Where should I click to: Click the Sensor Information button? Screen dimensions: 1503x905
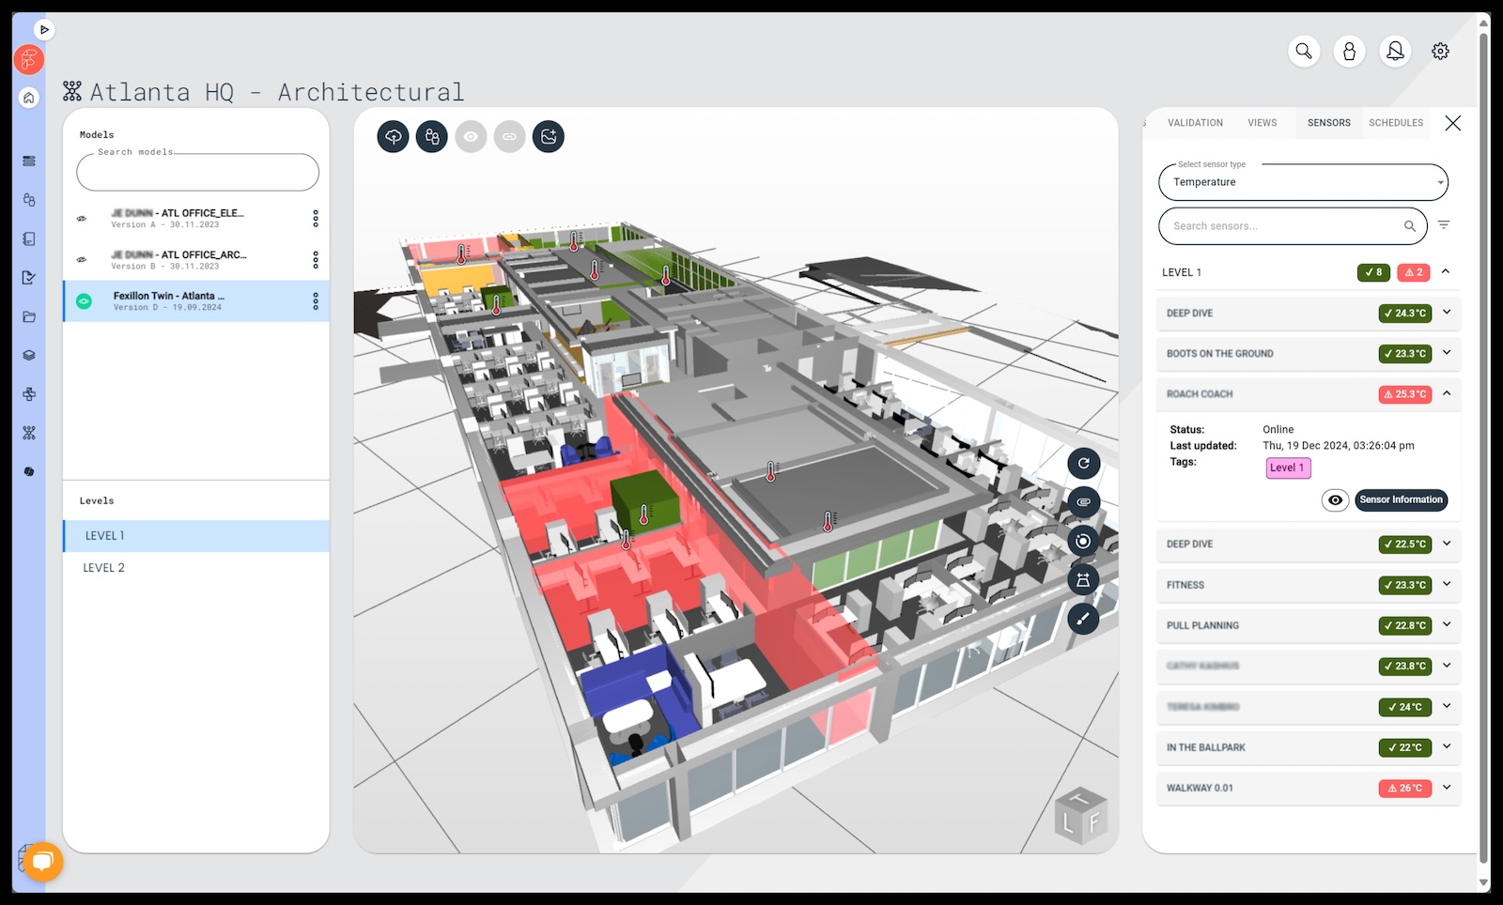coord(1401,500)
